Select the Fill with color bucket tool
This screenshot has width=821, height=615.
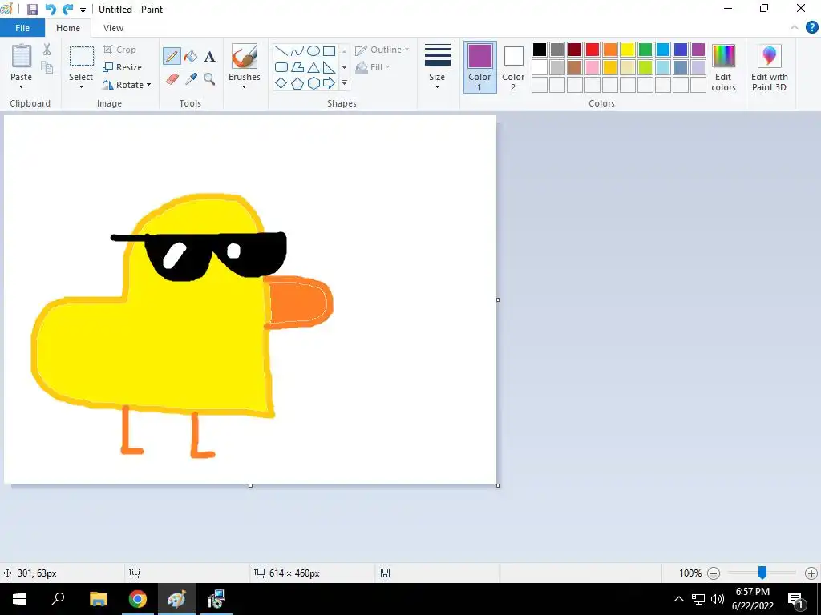coord(191,56)
